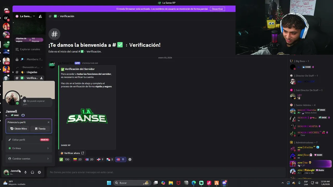Screen dimensions: 333x187
Task: Toggle the selected flag reaction count 11
Action: point(121,159)
